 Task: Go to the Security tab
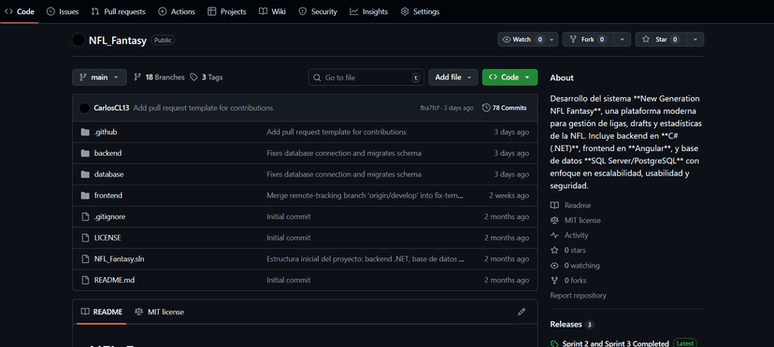click(318, 11)
